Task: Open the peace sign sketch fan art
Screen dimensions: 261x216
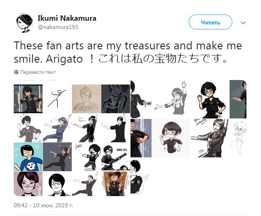Action: [x=140, y=177]
